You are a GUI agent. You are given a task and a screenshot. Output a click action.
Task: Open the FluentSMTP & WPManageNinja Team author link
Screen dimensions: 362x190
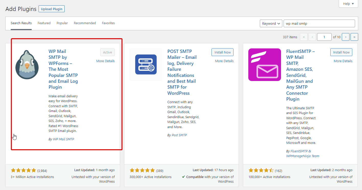click(x=303, y=154)
